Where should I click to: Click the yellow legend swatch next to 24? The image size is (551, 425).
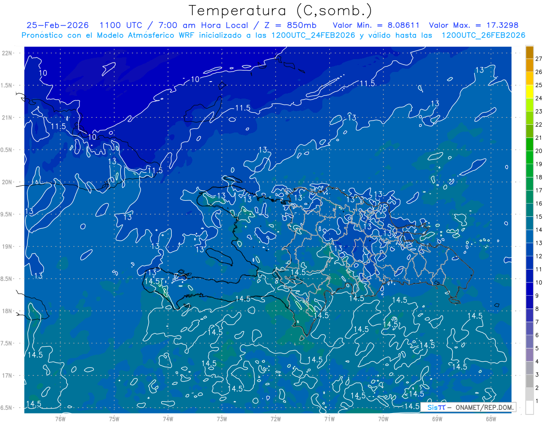click(529, 92)
